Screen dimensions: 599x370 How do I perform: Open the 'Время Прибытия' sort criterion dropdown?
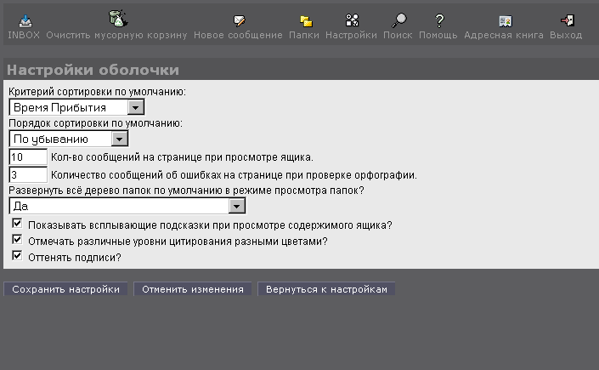(x=76, y=107)
